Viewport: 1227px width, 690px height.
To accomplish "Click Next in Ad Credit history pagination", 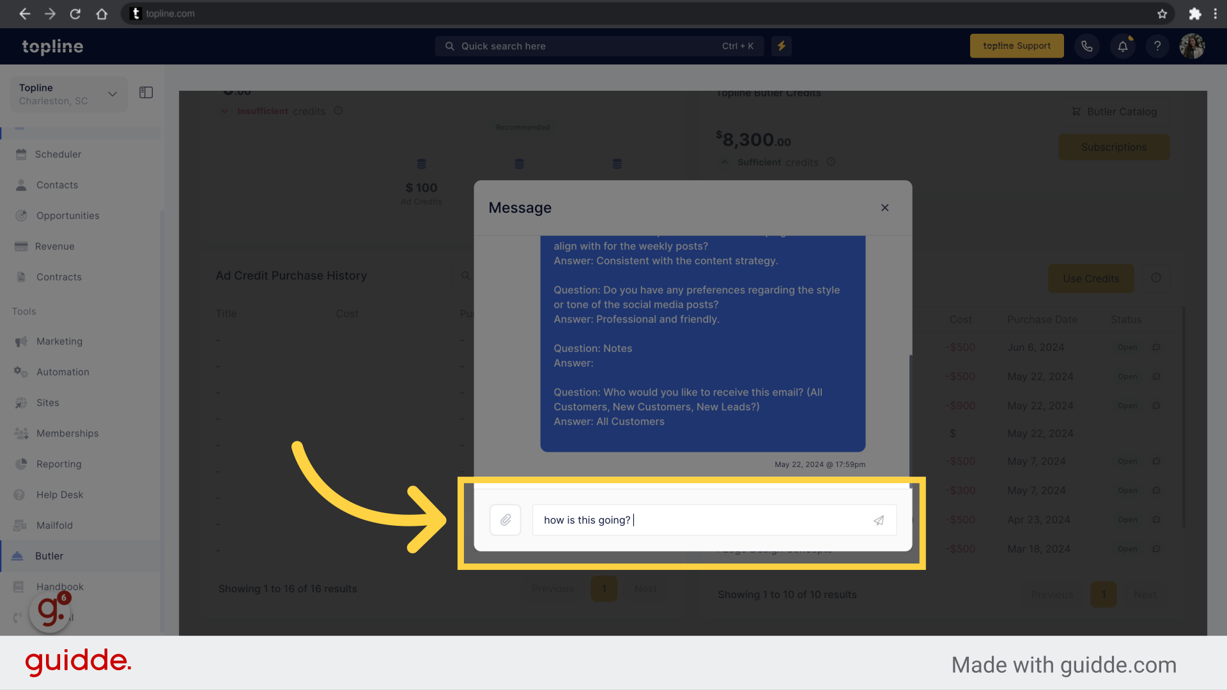I will (645, 588).
